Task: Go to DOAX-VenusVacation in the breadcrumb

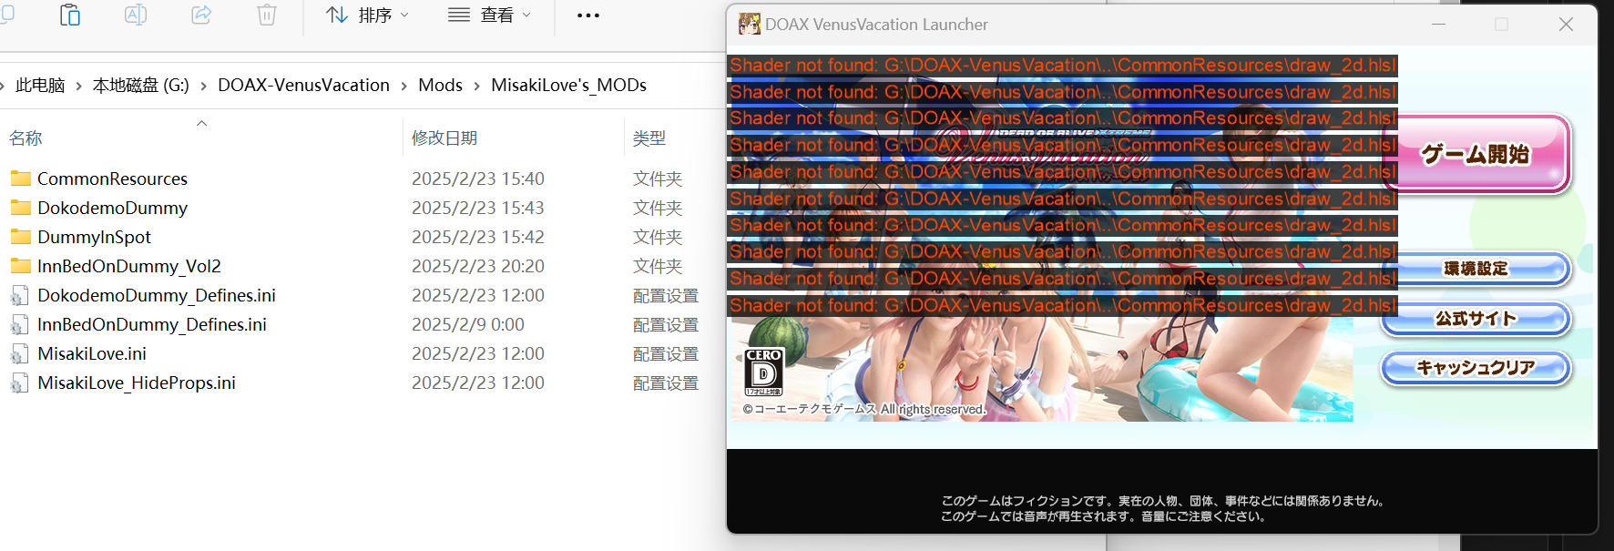Action: [x=303, y=86]
